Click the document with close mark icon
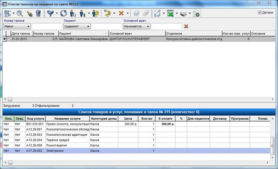The width and height of the screenshot is (278, 169). [196, 13]
